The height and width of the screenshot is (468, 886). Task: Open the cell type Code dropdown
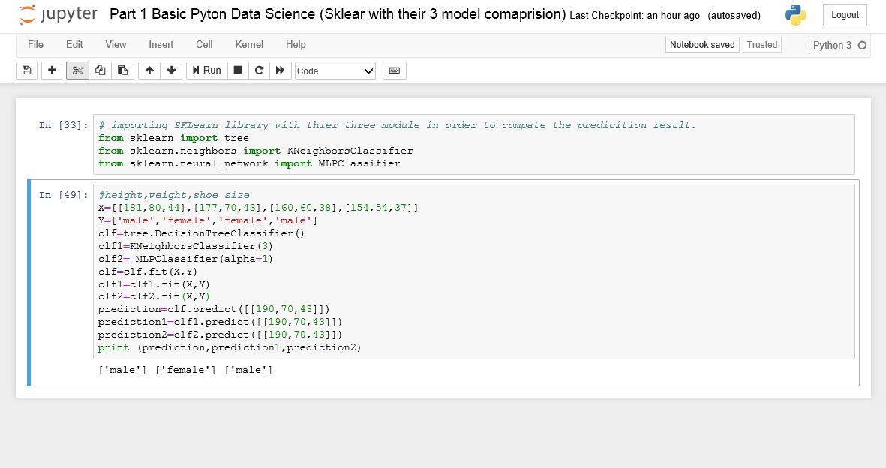[335, 70]
